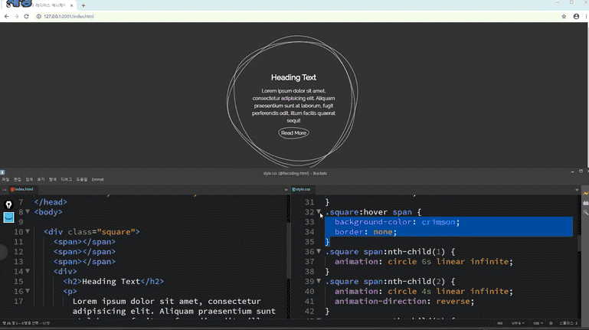The height and width of the screenshot is (330, 589).
Task: Bookmark this page with the star icon
Action: (x=564, y=16)
